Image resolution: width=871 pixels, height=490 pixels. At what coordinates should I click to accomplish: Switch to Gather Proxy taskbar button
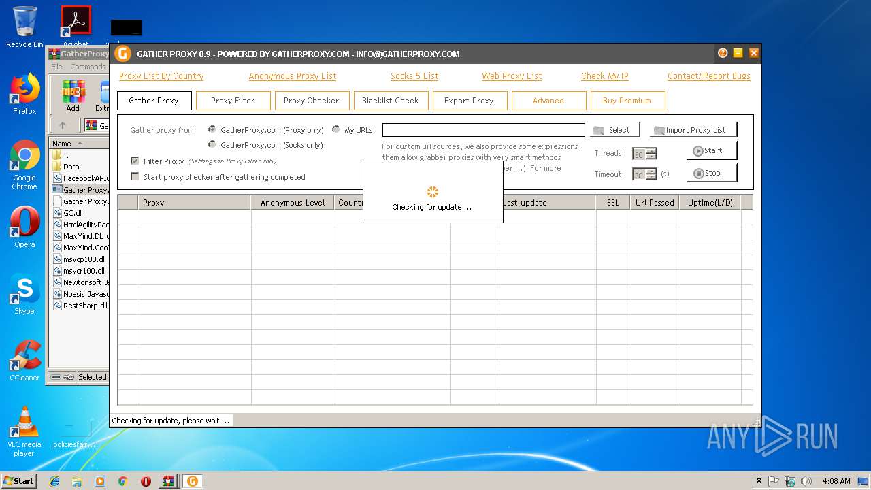[193, 481]
